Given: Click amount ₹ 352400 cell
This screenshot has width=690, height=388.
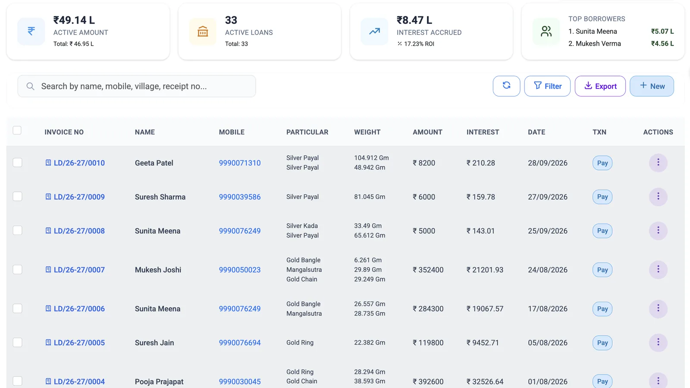Looking at the screenshot, I should tap(428, 270).
